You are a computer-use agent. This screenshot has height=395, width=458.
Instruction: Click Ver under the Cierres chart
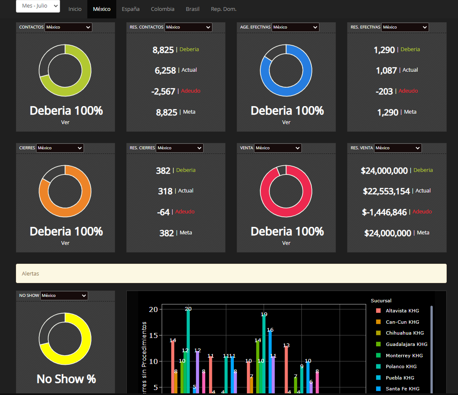[65, 243]
